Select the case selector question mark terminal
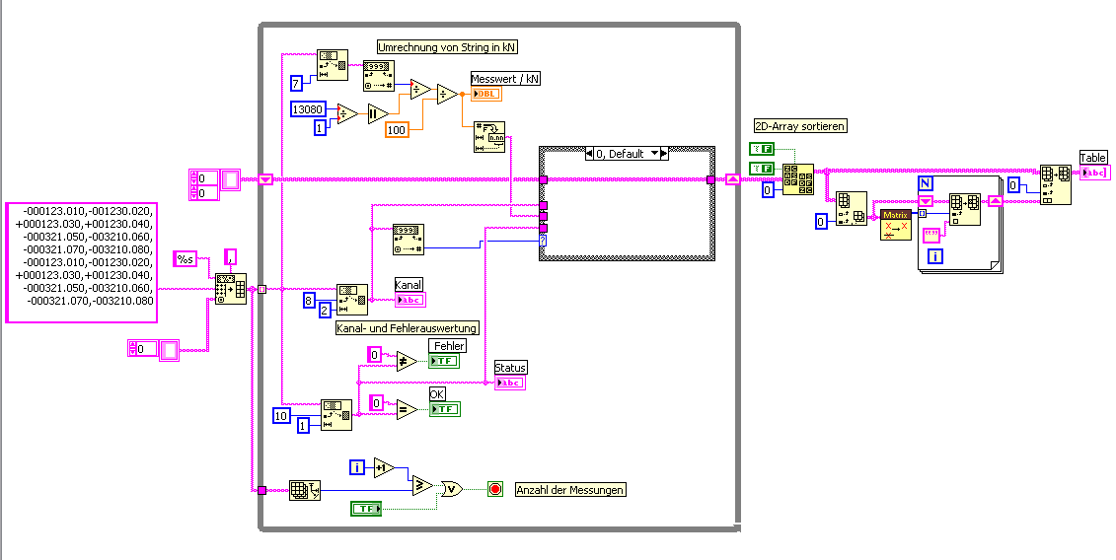The height and width of the screenshot is (560, 1116). [x=543, y=242]
